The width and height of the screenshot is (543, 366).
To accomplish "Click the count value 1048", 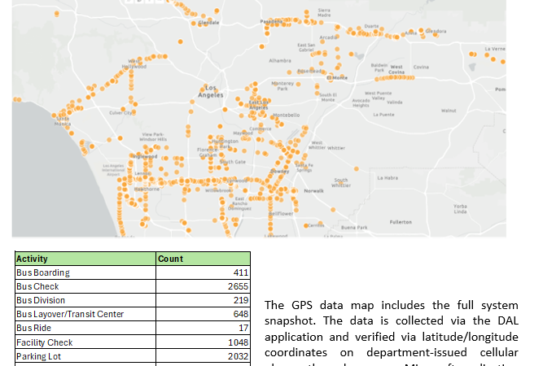I will point(237,342).
